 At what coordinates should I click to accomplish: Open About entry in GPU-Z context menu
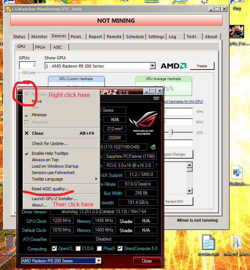(x=39, y=205)
